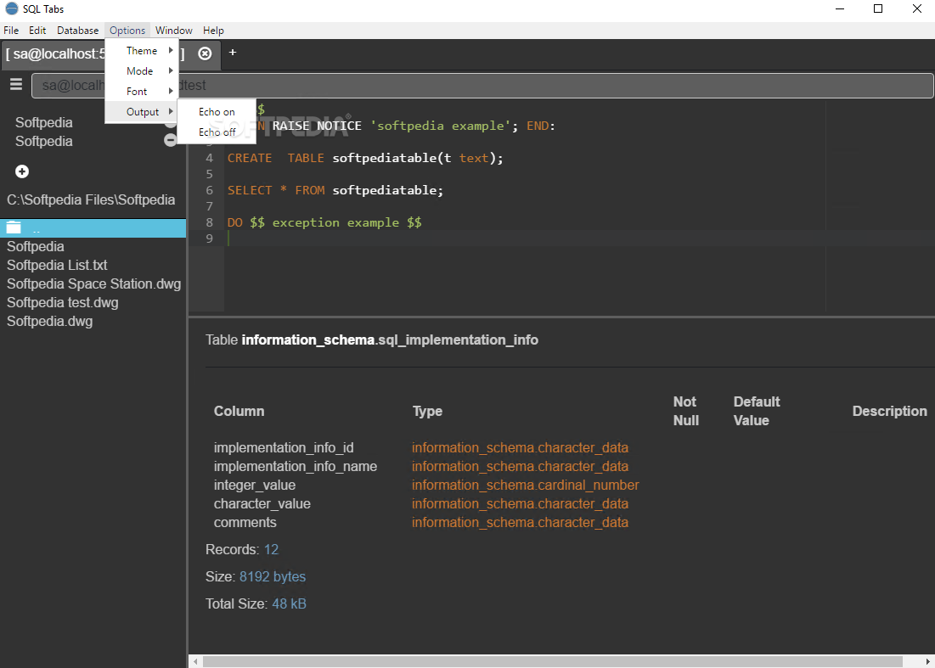The width and height of the screenshot is (935, 668).
Task: Open the Window menu
Action: (x=173, y=31)
